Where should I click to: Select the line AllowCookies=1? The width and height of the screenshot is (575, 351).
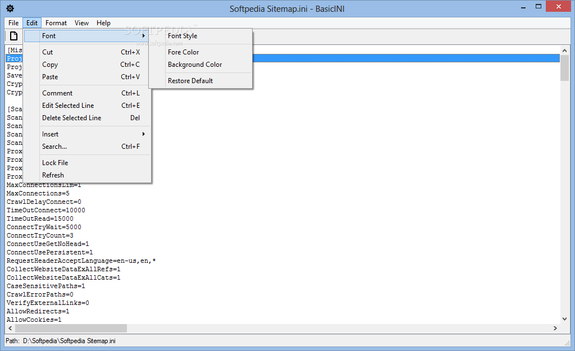[34, 320]
